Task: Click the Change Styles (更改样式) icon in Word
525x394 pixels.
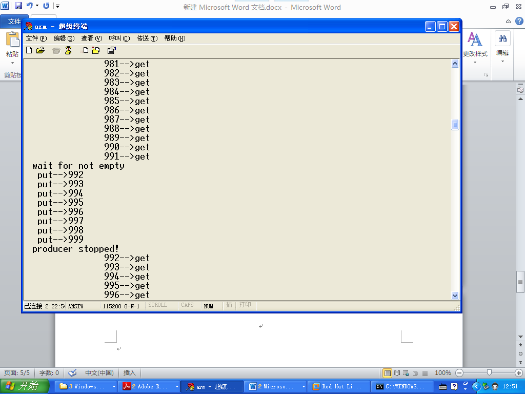Action: point(475,40)
